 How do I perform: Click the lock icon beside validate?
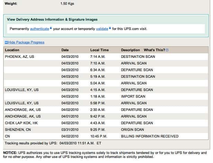(110, 28)
